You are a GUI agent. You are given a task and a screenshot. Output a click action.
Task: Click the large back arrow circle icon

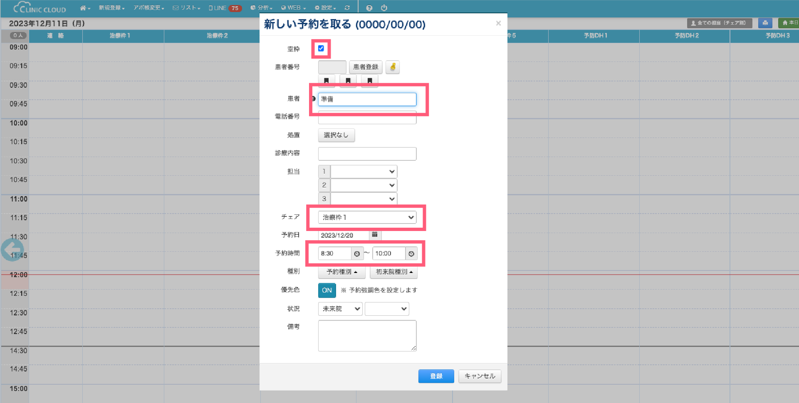coord(12,250)
